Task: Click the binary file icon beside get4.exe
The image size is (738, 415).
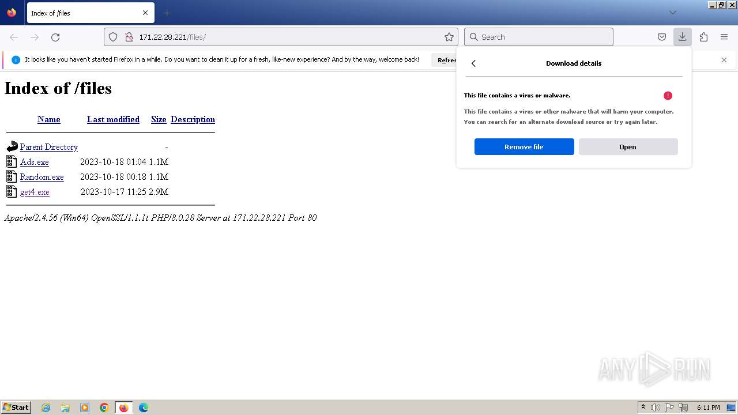Action: 12,191
